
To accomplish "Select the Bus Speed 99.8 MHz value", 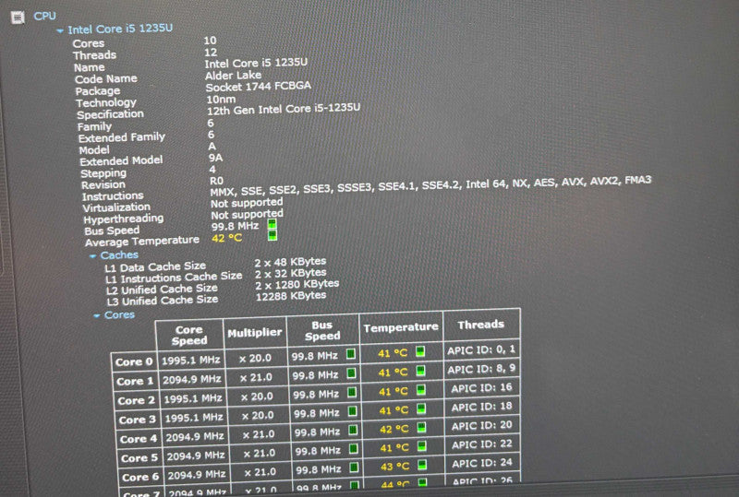I will [x=236, y=226].
